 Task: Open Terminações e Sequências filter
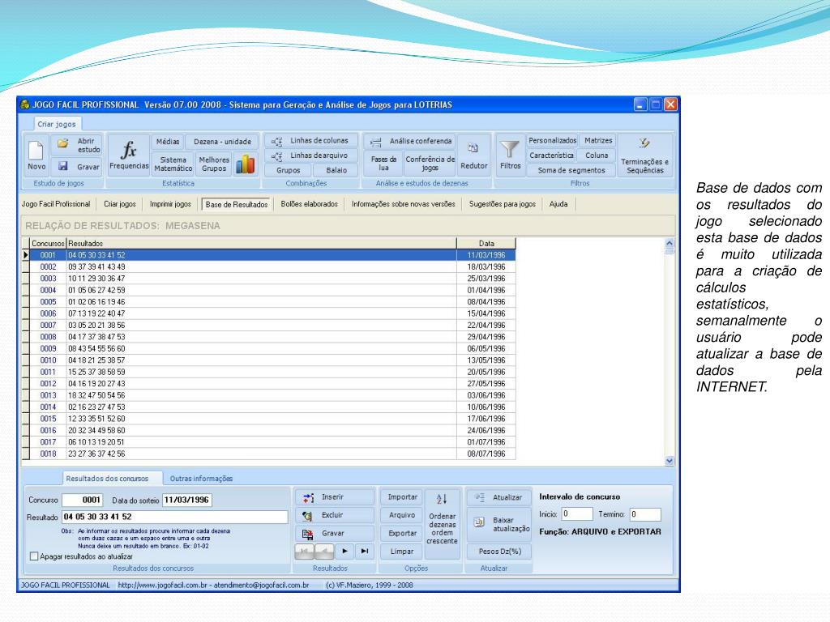[644, 155]
